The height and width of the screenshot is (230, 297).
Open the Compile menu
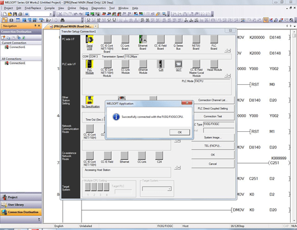click(x=49, y=8)
